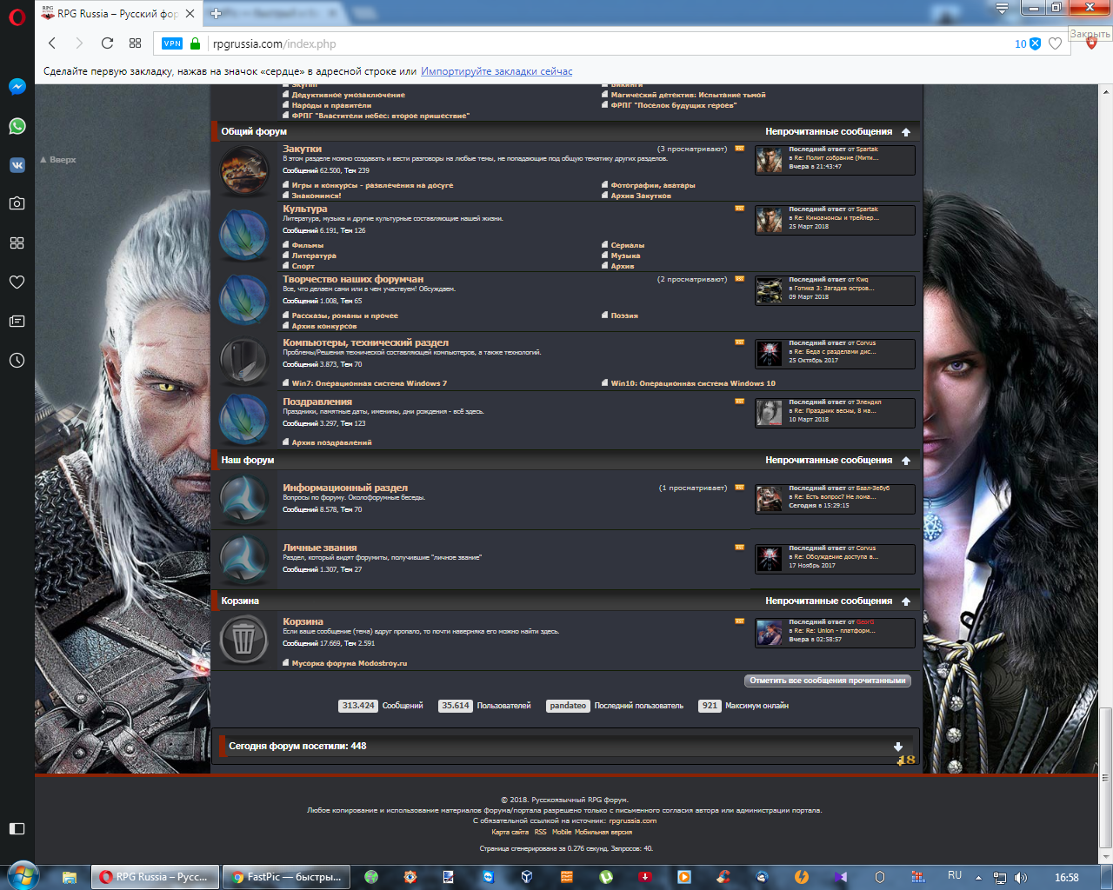Image resolution: width=1113 pixels, height=890 pixels.
Task: Click Непрочитанные сообщения in Общий форум header
Action: tap(829, 132)
